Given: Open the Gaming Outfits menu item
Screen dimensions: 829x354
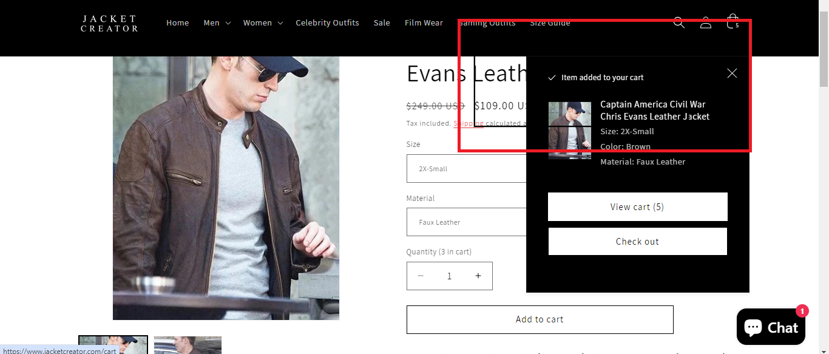Looking at the screenshot, I should [487, 23].
